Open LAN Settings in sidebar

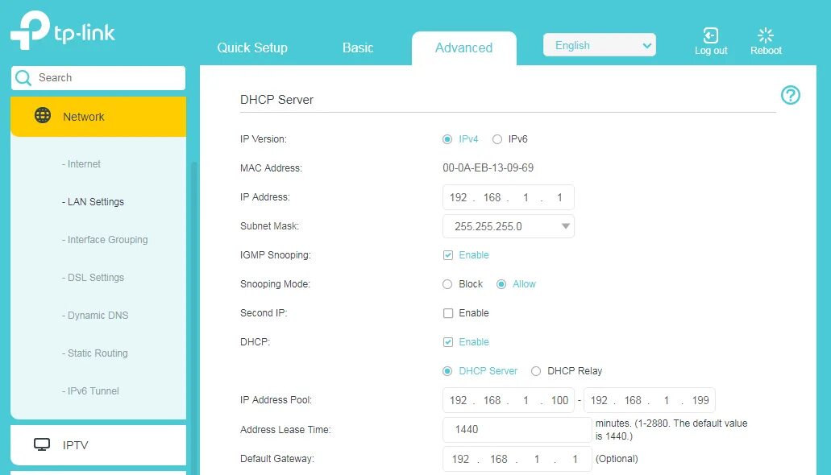[93, 202]
